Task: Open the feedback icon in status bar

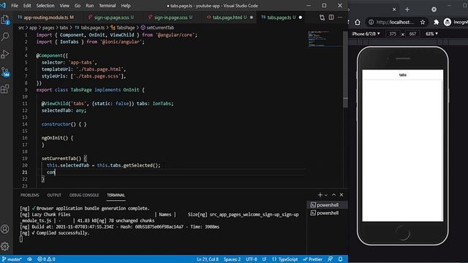Action: pos(330,259)
